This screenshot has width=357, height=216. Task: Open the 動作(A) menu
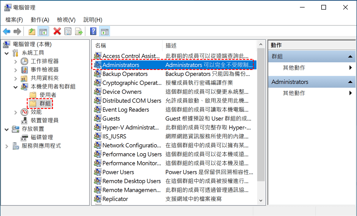click(40, 20)
